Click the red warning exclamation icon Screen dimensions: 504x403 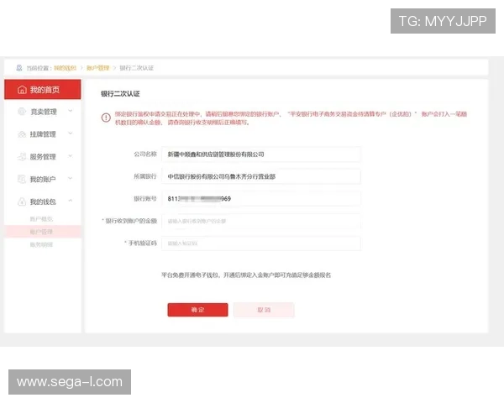coord(106,118)
